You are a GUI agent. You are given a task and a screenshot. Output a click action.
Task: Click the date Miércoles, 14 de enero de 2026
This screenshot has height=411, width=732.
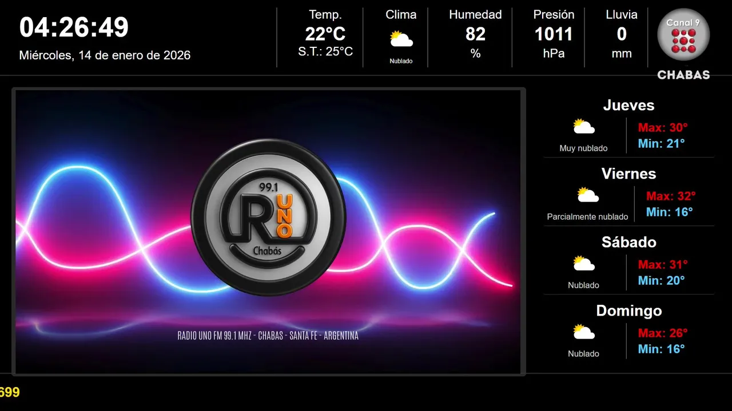tap(105, 55)
